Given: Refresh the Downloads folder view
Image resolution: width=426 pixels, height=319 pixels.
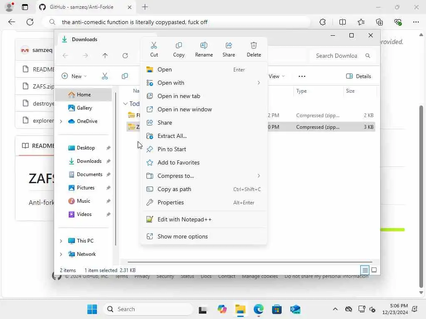Looking at the screenshot, I should coord(125,56).
